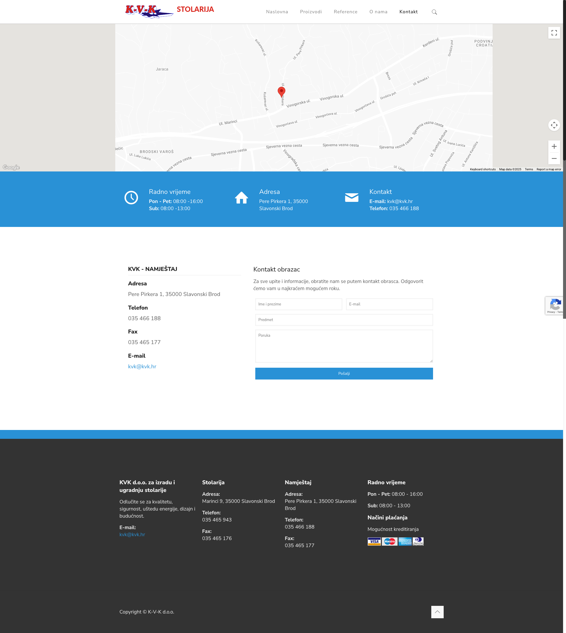Viewport: 566px width, 633px height.
Task: Zoom out the map with minus
Action: coord(554,158)
